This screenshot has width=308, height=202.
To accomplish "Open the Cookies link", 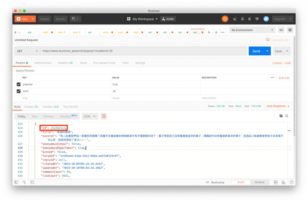I will [x=277, y=63].
